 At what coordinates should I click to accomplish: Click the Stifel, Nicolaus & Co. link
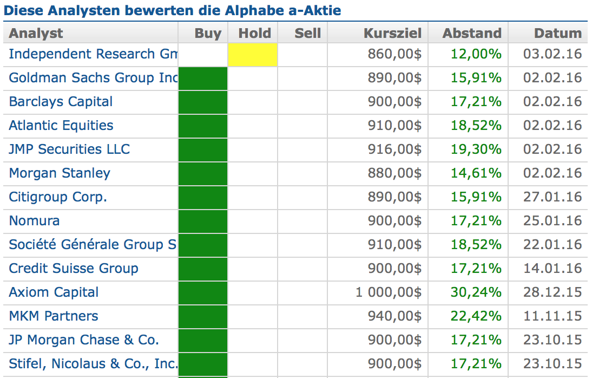click(93, 364)
